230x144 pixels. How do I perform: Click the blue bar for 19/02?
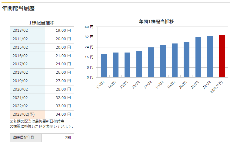point(175,60)
